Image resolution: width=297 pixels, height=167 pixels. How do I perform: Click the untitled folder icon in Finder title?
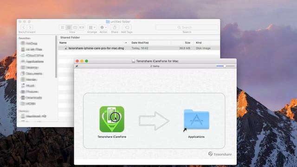pyautogui.click(x=108, y=22)
